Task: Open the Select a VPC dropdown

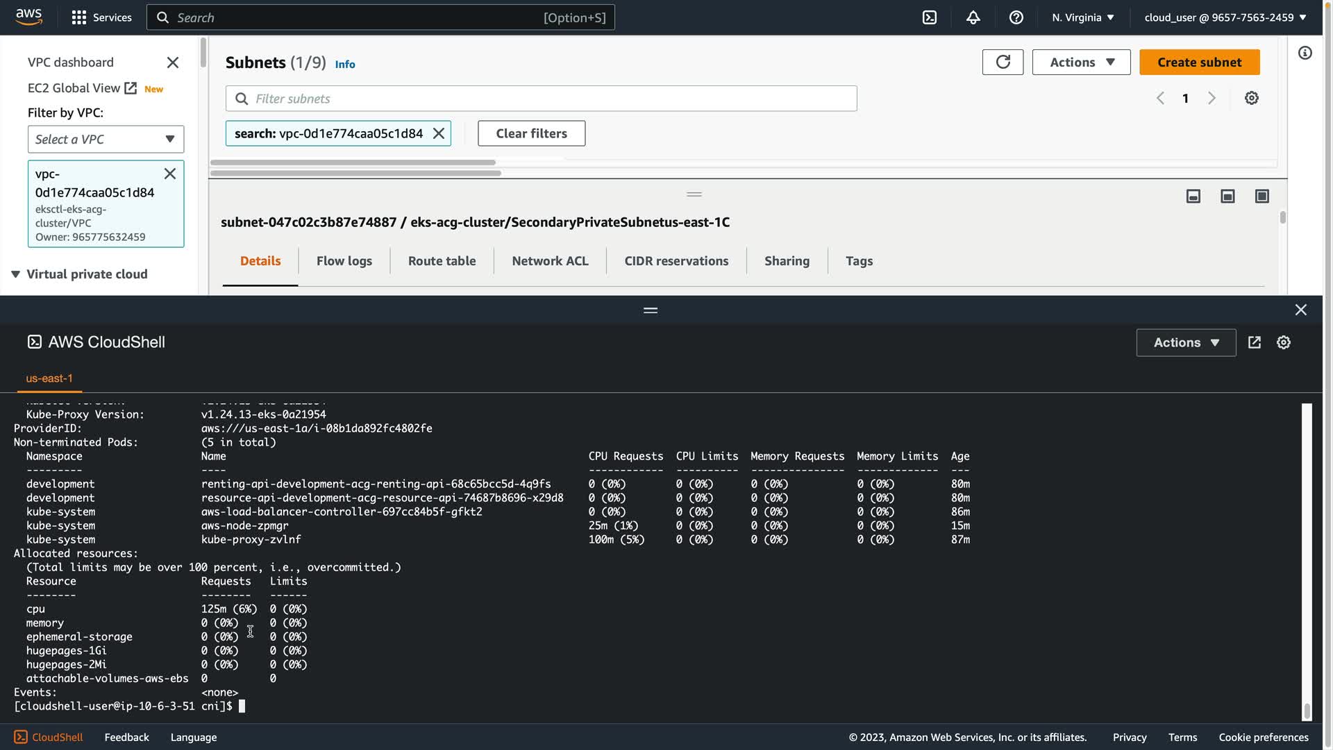Action: (106, 139)
